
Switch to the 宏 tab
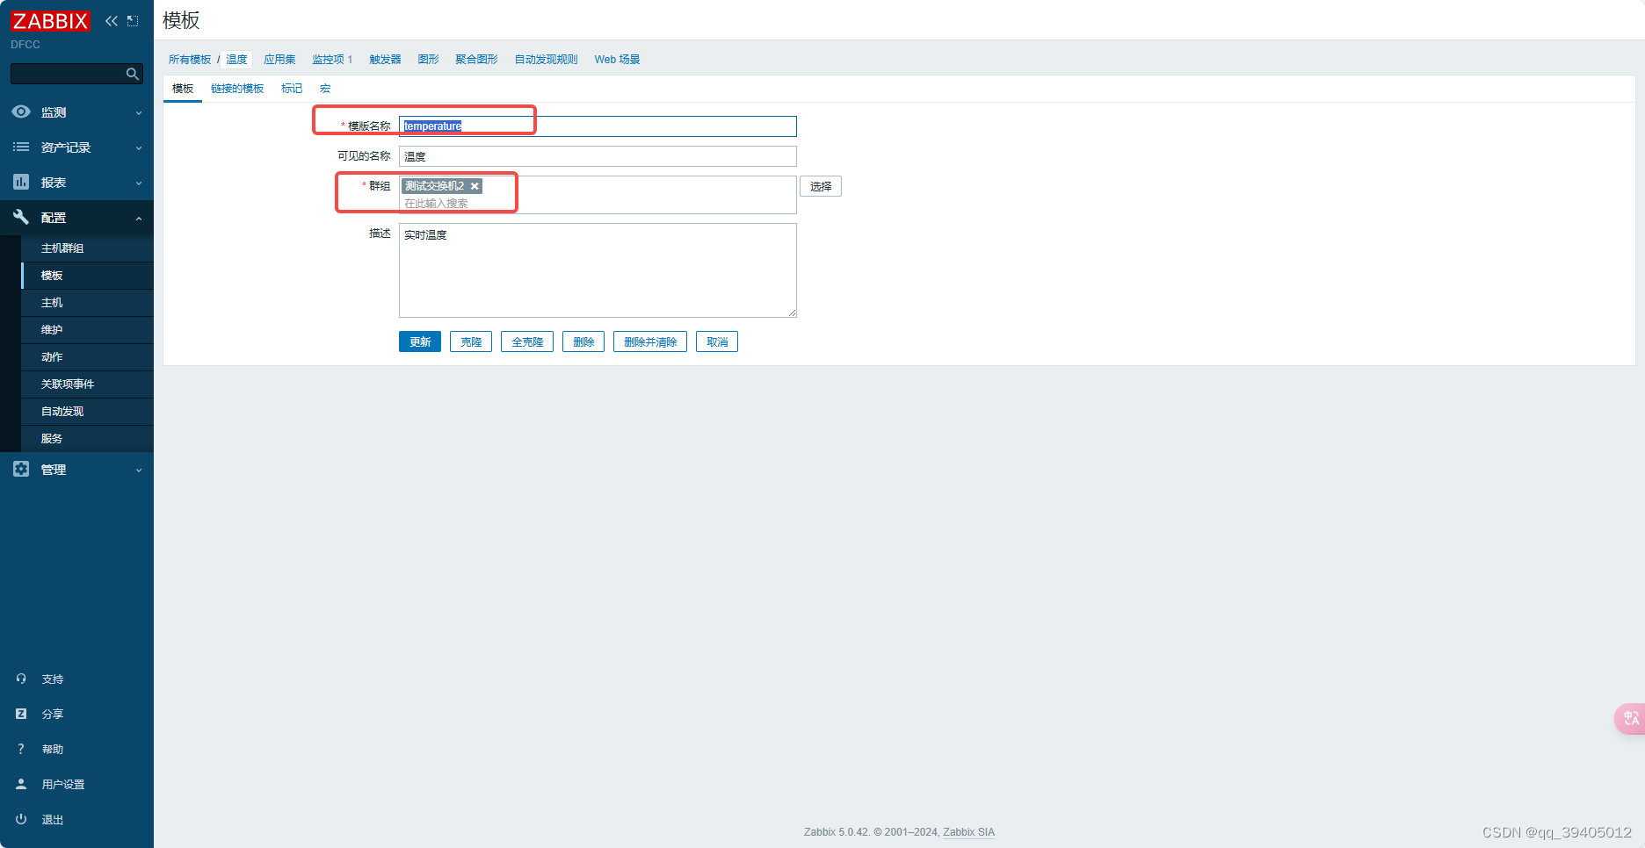(x=325, y=89)
